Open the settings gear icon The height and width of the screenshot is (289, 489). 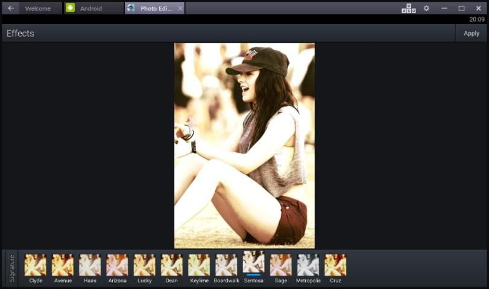(x=426, y=8)
